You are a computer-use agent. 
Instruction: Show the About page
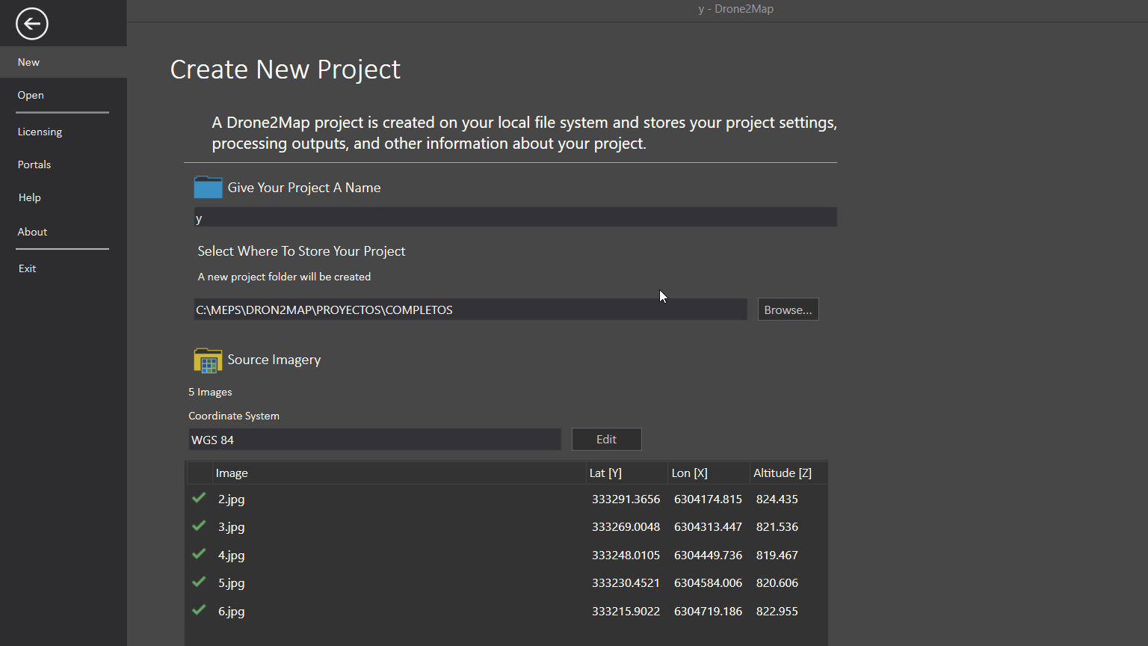(x=32, y=232)
